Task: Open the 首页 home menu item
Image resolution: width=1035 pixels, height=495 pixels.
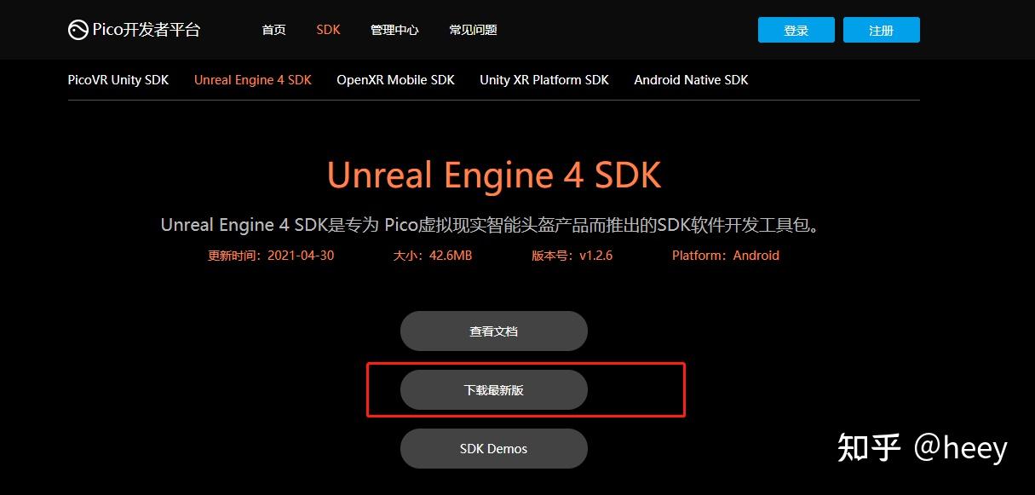Action: (273, 30)
